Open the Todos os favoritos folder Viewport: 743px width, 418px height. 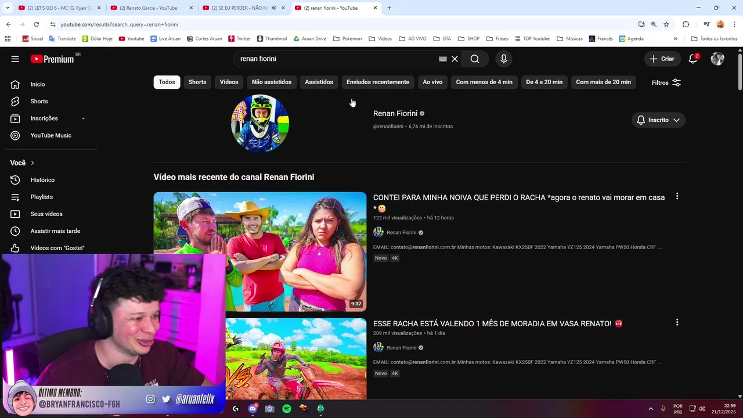[714, 39]
